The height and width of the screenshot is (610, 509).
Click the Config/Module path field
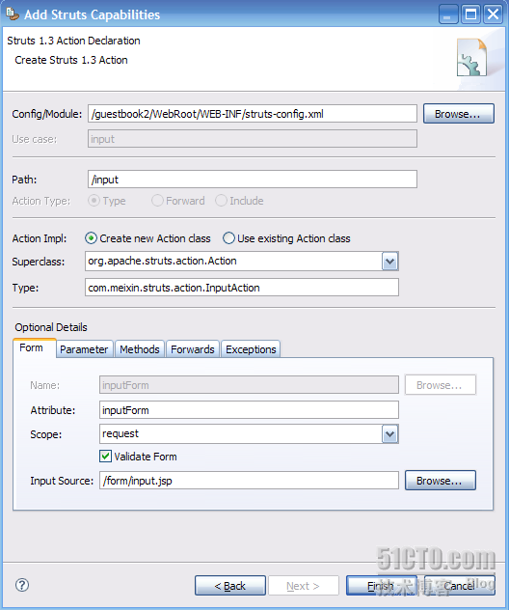click(x=253, y=114)
